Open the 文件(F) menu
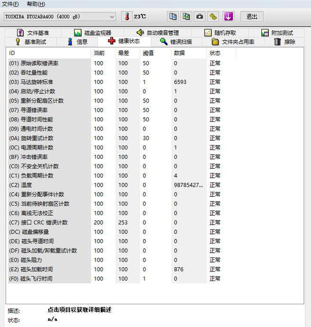The width and height of the screenshot is (311, 327). point(10,4)
